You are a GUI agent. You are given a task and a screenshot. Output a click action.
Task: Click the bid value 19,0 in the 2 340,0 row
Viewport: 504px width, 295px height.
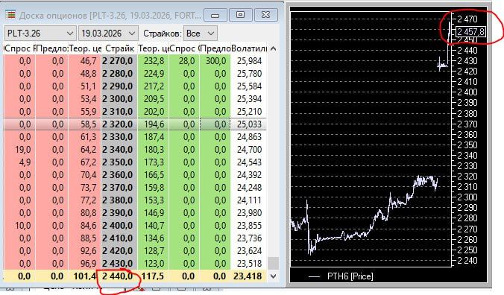click(x=23, y=150)
